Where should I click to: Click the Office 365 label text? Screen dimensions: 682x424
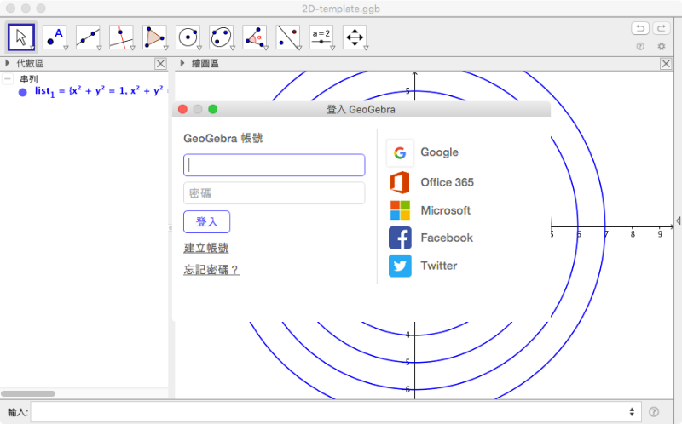tap(447, 182)
